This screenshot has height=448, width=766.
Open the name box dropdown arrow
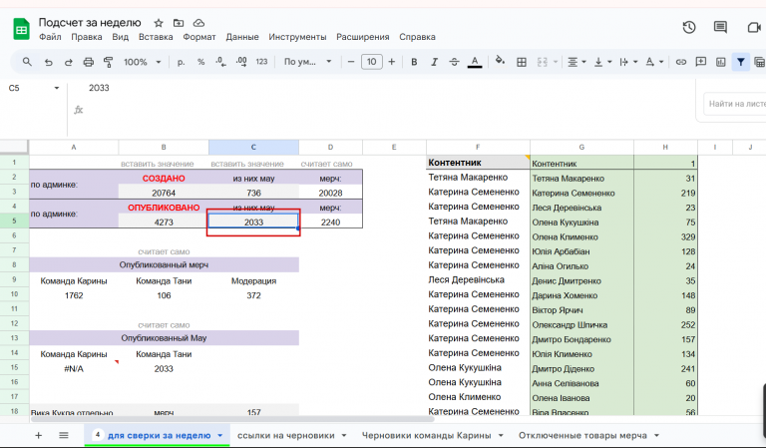[57, 88]
